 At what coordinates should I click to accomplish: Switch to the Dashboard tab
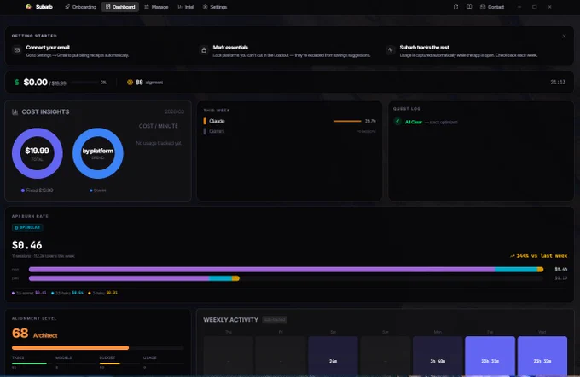coord(120,7)
